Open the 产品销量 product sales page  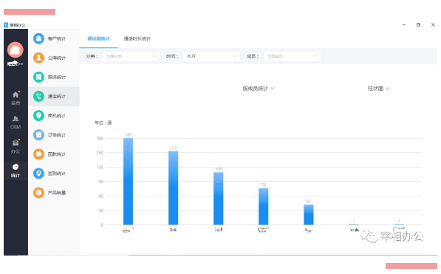coord(54,193)
